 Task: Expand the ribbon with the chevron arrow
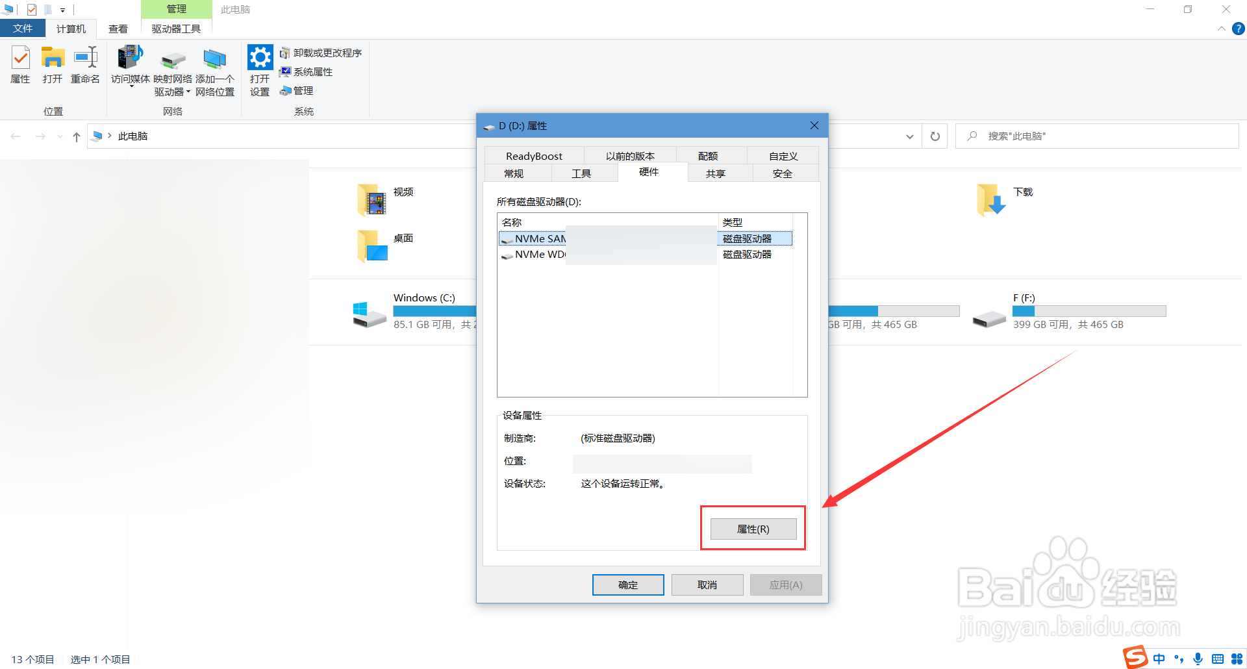pos(1220,29)
